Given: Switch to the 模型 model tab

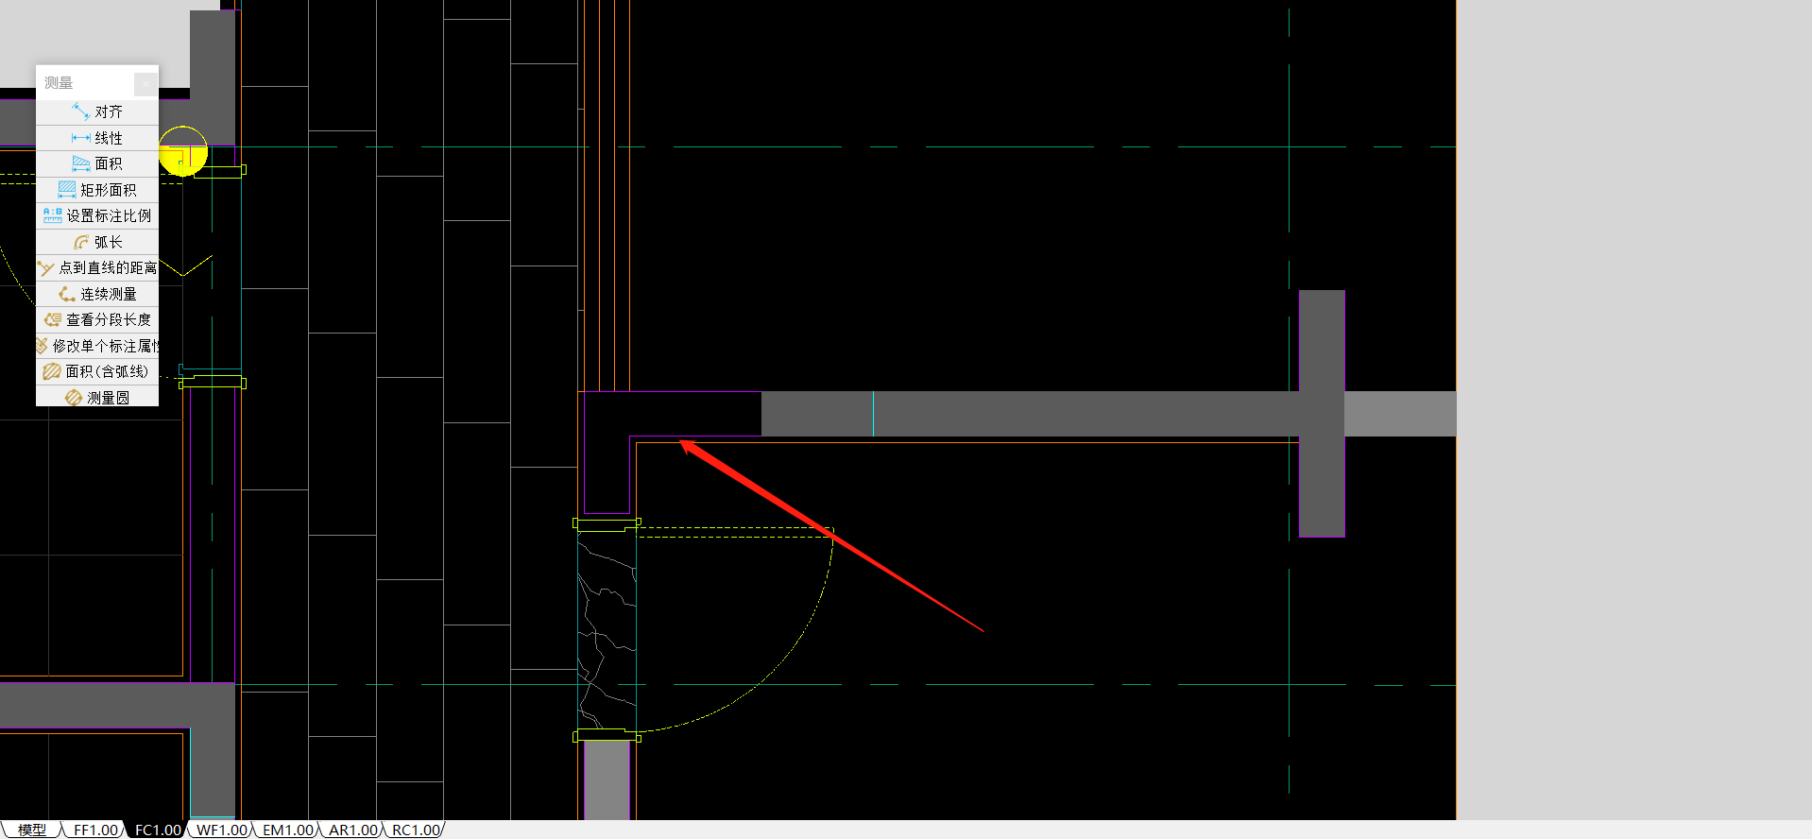Looking at the screenshot, I should [31, 830].
